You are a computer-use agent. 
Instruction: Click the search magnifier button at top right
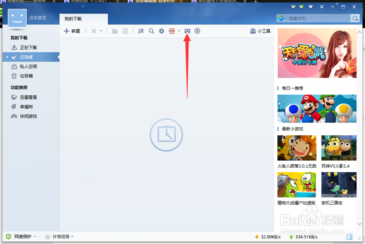point(355,18)
